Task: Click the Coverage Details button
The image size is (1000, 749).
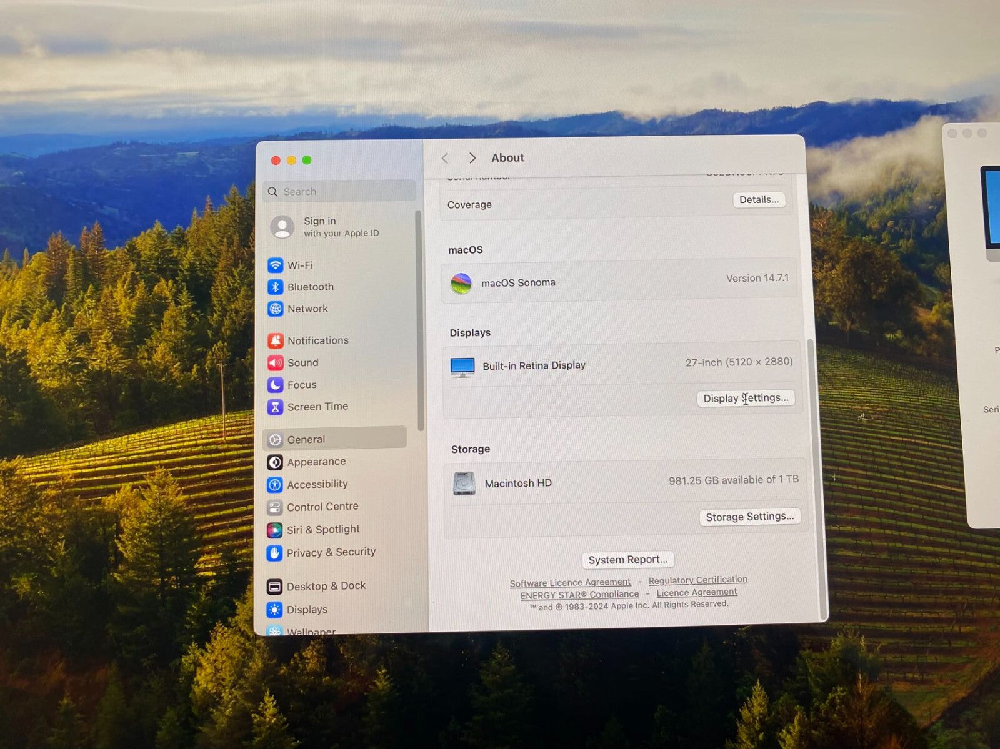Action: click(x=759, y=200)
